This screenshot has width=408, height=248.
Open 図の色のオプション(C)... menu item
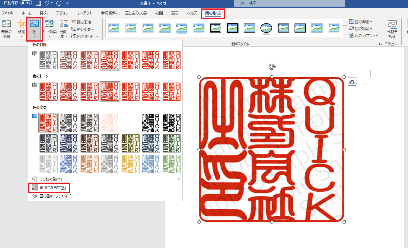click(x=105, y=196)
